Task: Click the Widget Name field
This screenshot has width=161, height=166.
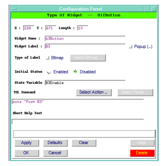Action: point(85,38)
